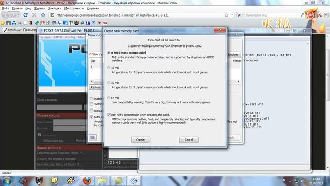Screen dimensions: 330x186
Task: Click the site identity icon in address bar
Action: pos(52,15)
